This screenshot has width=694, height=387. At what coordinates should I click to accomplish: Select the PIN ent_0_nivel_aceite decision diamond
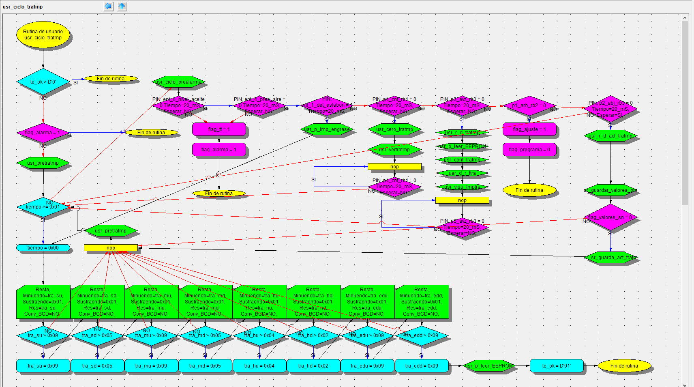178,105
